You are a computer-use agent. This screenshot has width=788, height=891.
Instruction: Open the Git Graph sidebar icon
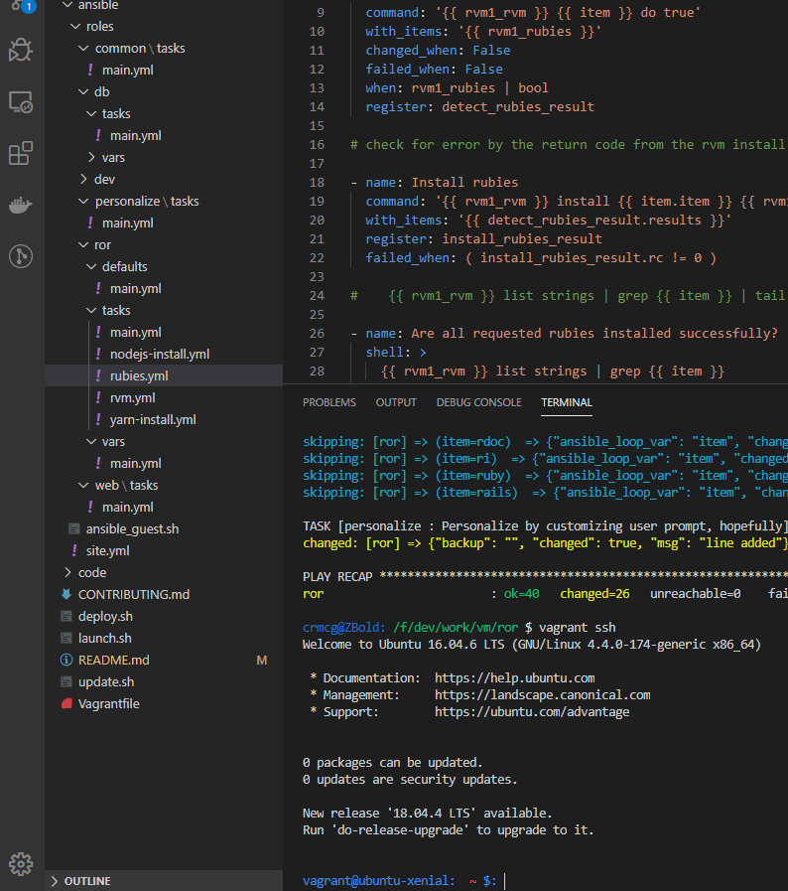point(21,256)
